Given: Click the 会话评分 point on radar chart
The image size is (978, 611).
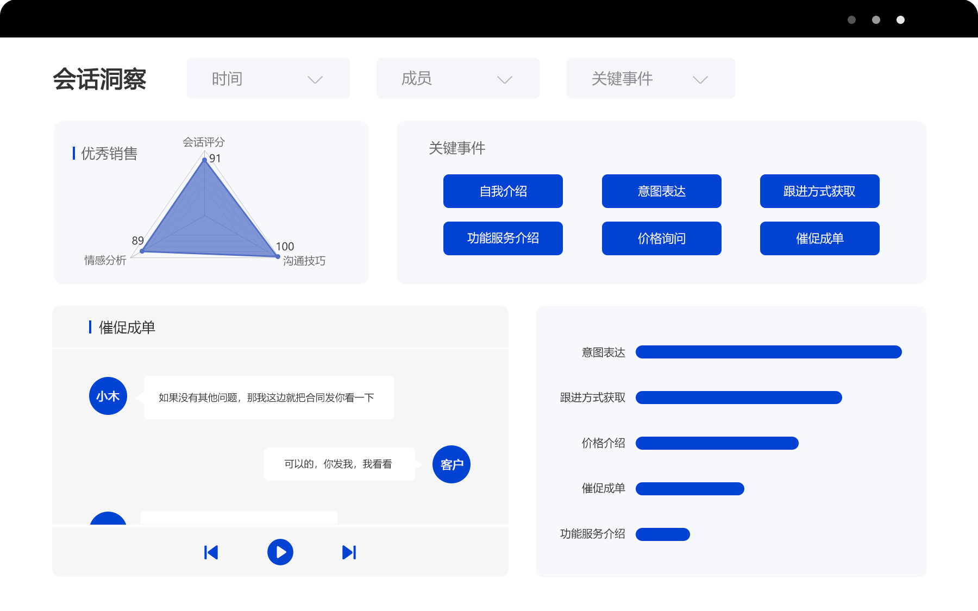Looking at the screenshot, I should (x=205, y=160).
